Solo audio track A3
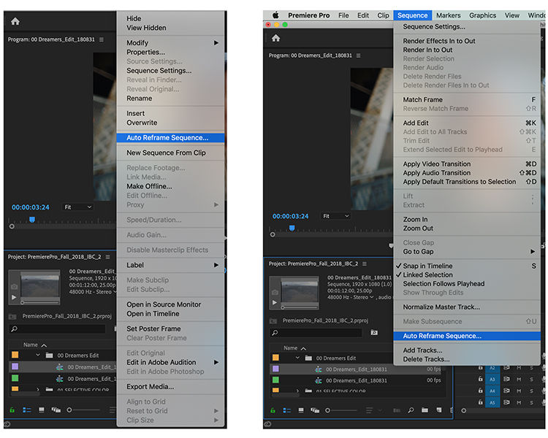 [x=531, y=379]
